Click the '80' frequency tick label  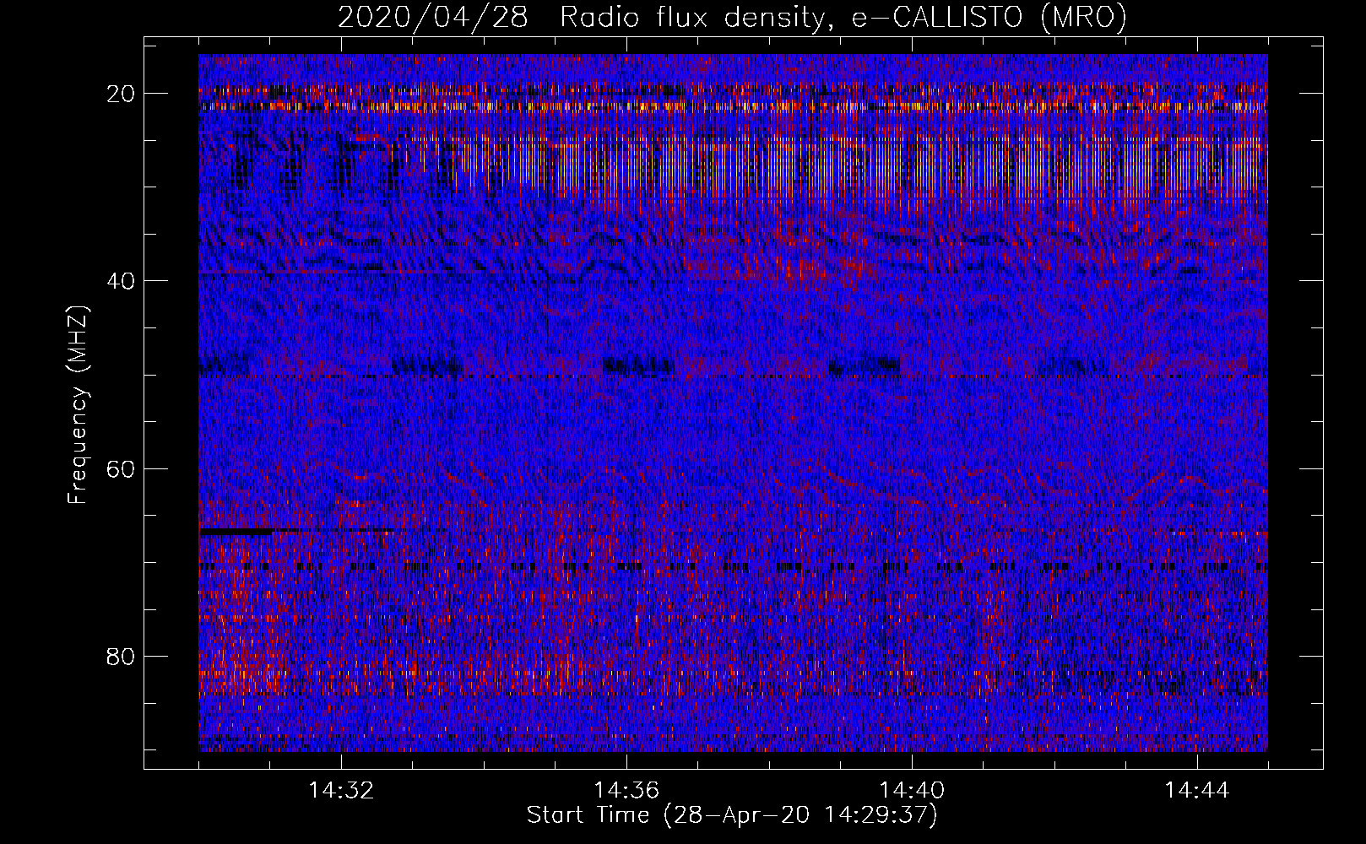point(122,656)
